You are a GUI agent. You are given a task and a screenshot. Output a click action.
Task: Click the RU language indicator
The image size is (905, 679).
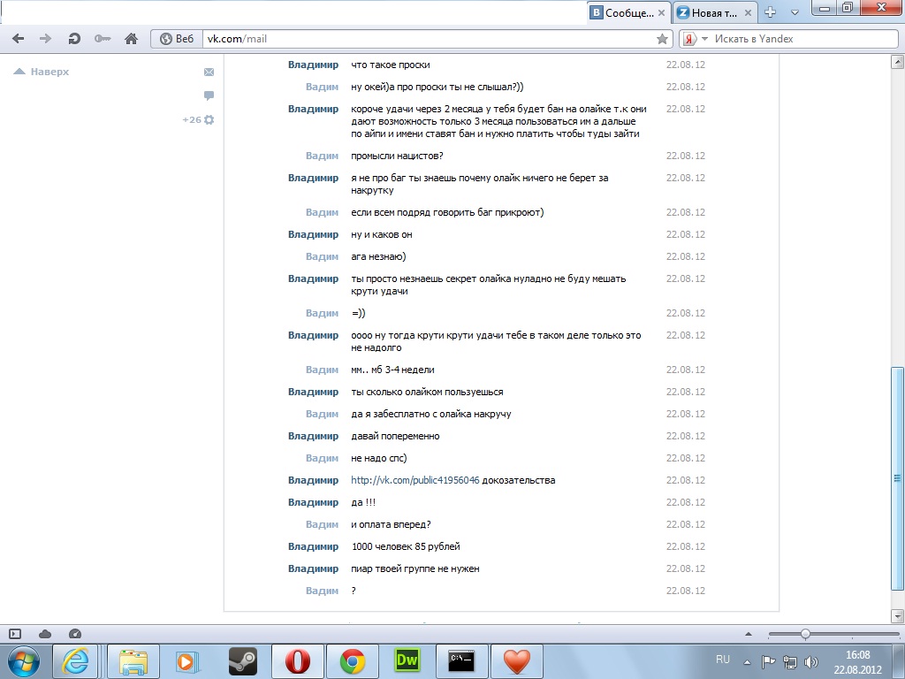click(723, 660)
